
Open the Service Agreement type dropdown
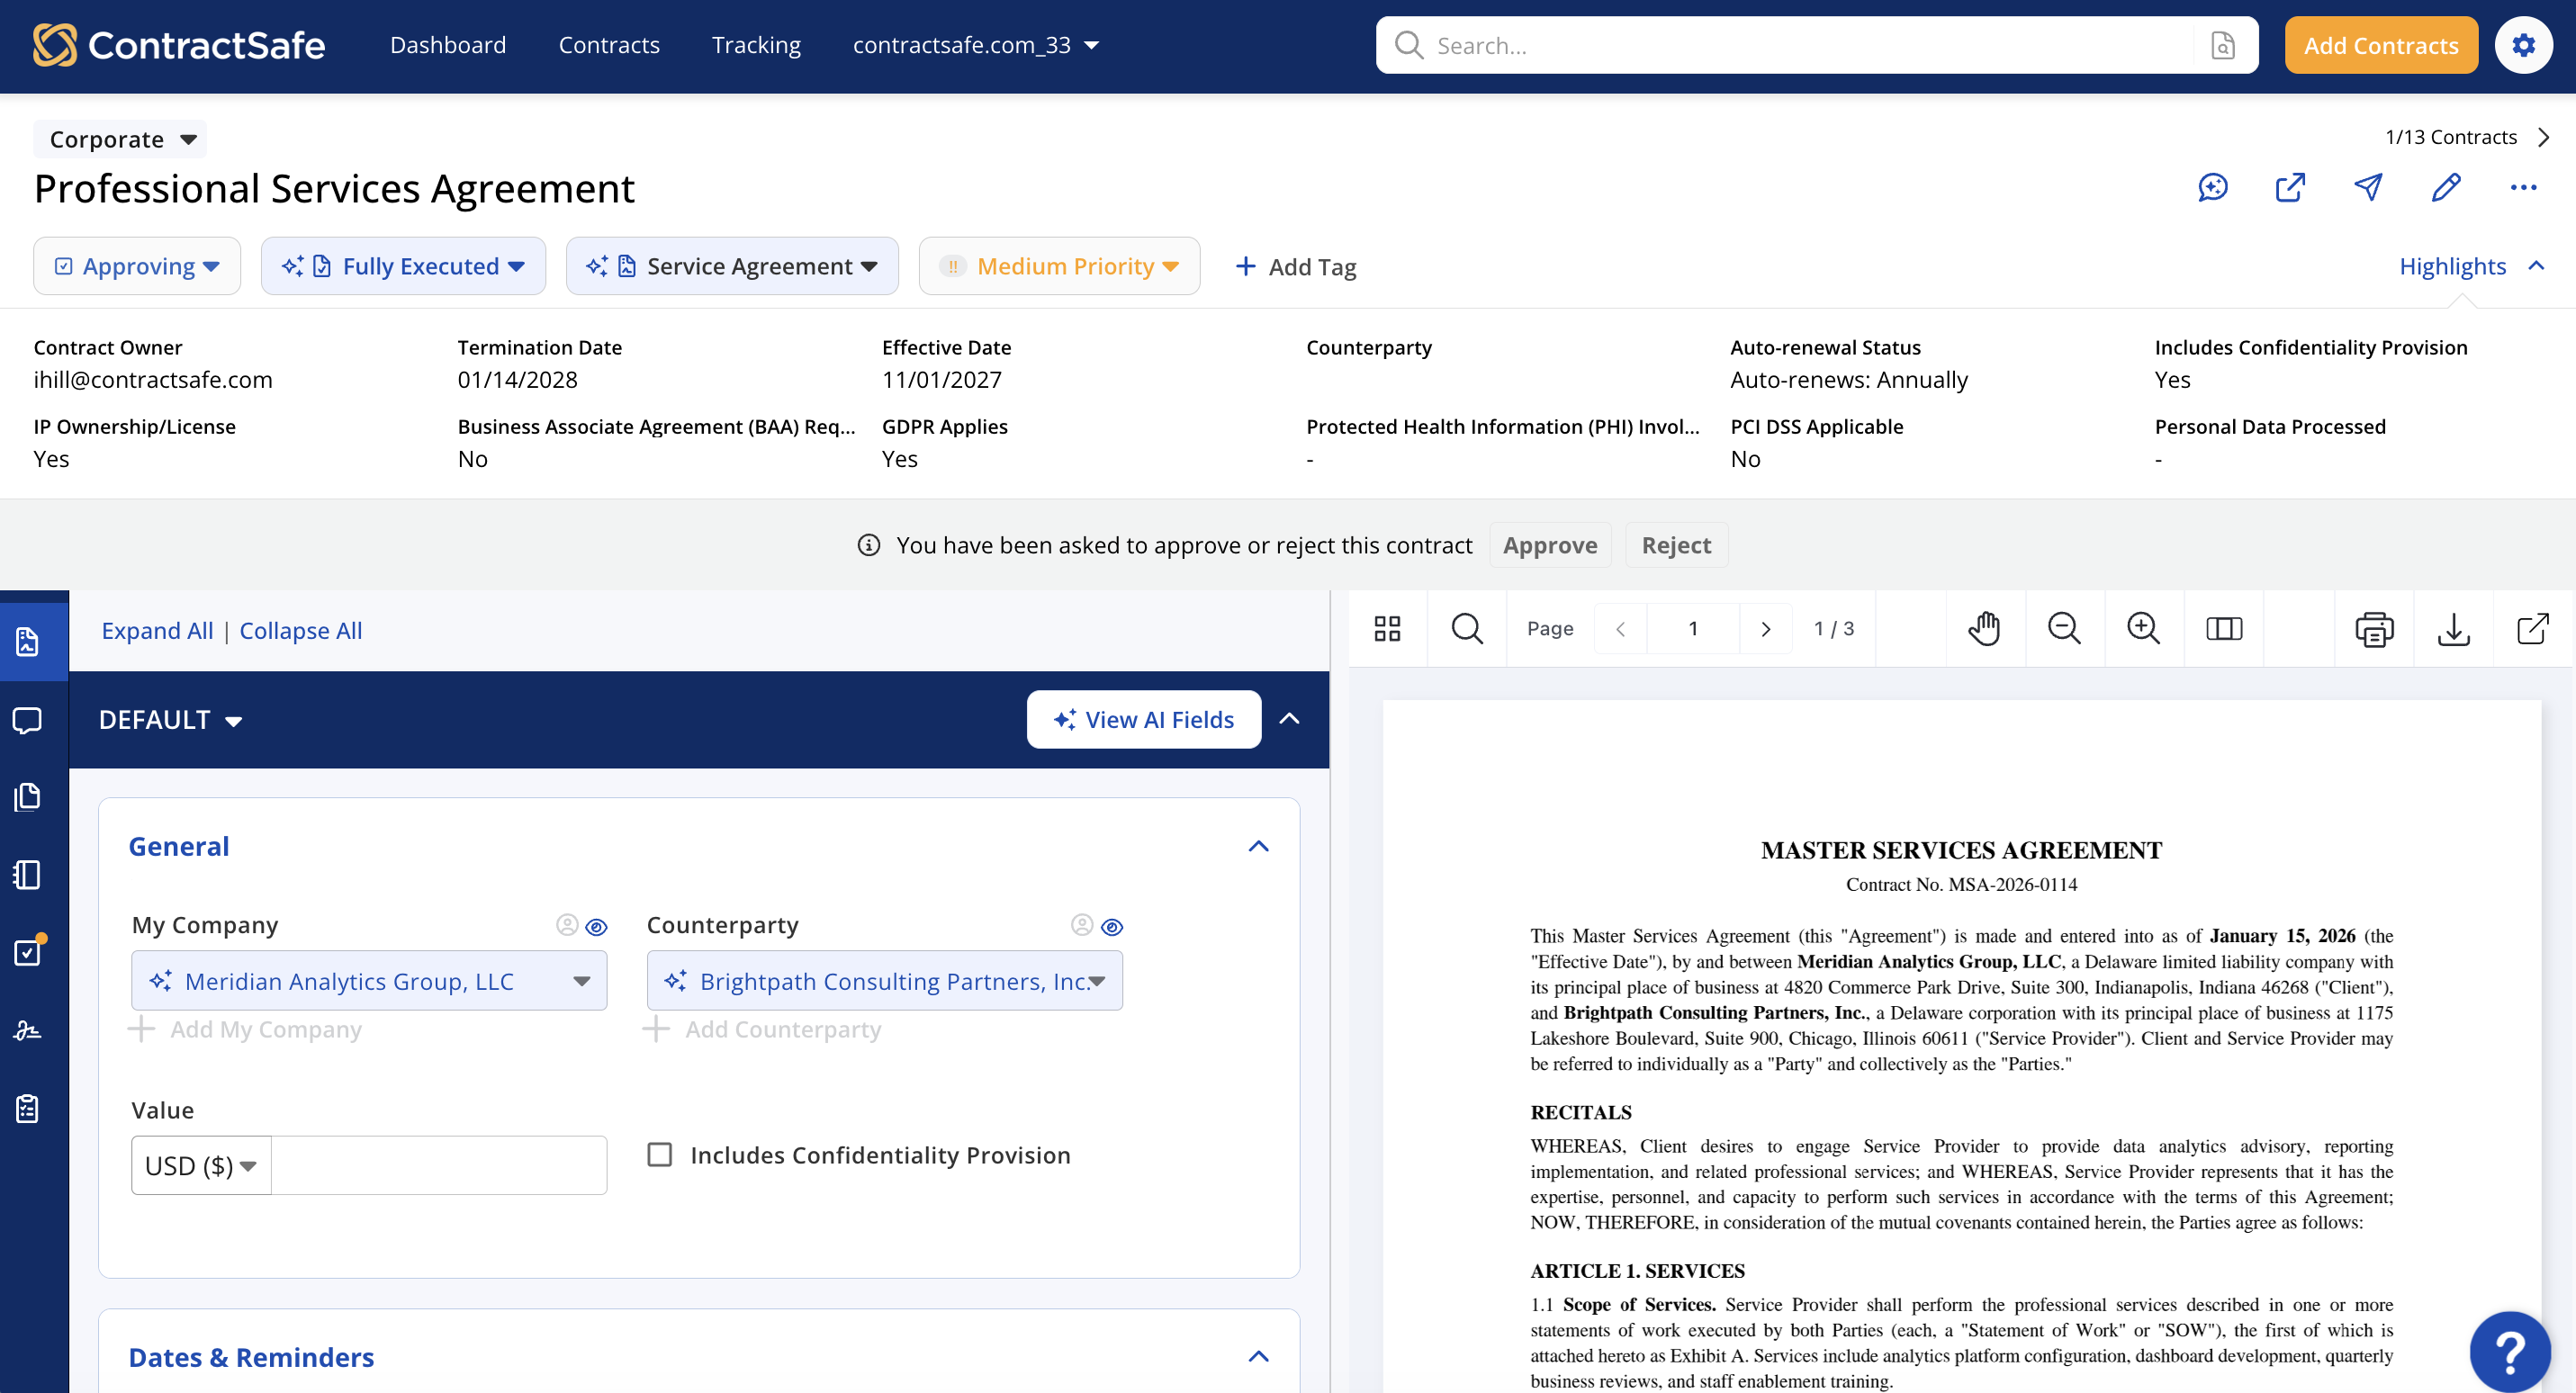click(x=732, y=266)
